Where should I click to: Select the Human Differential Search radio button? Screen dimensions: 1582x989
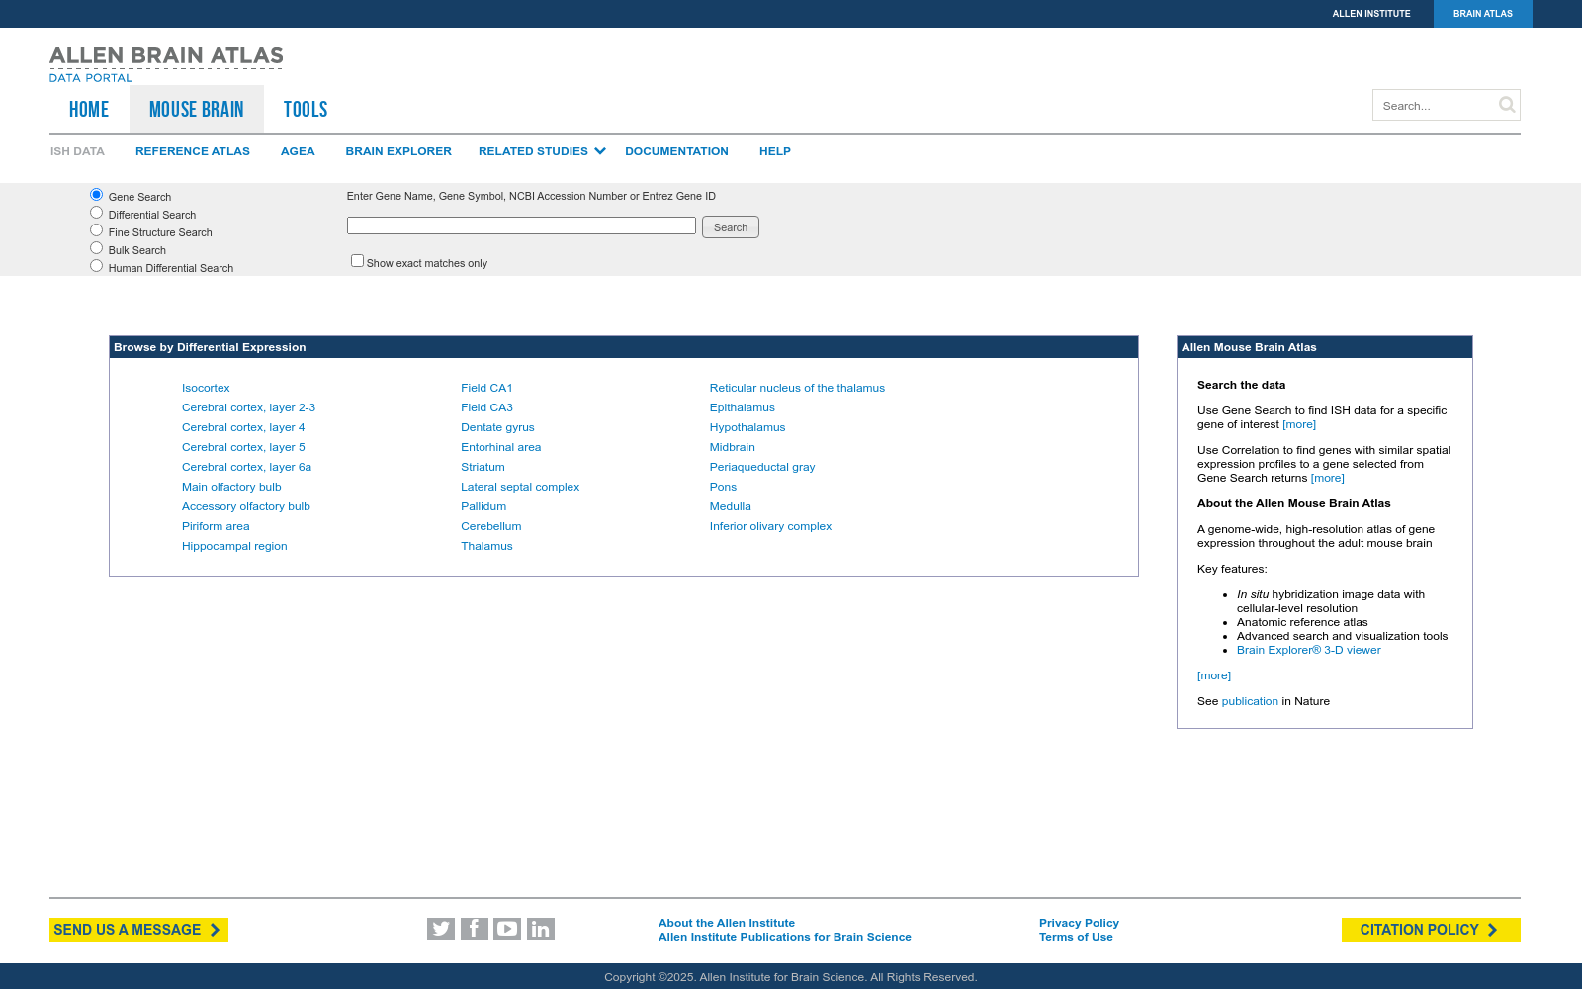[96, 266]
